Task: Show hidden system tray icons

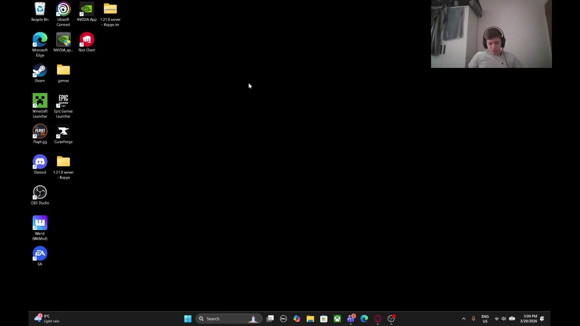Action: [x=464, y=319]
